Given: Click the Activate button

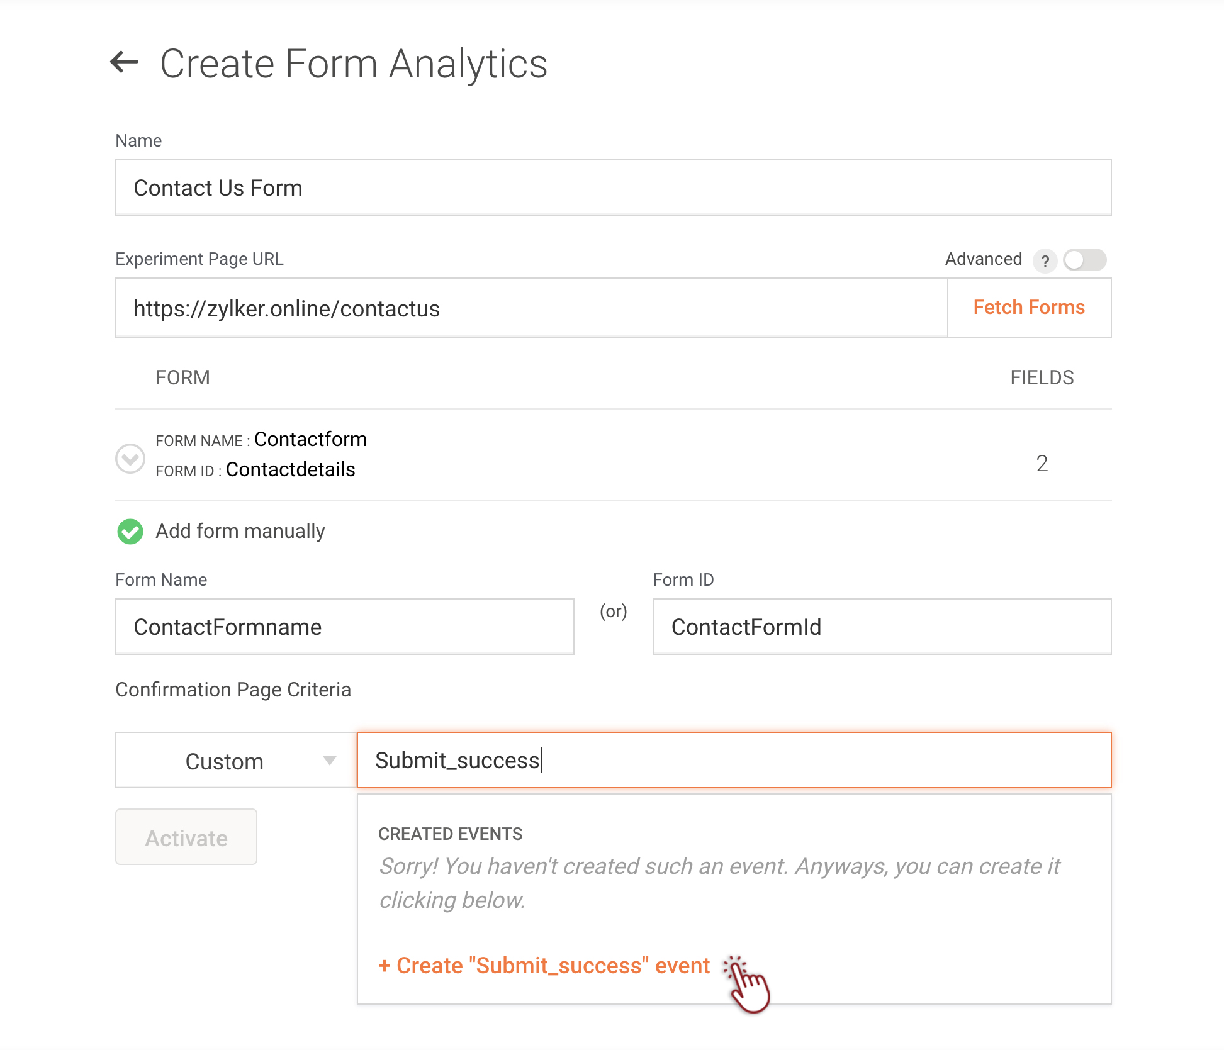Looking at the screenshot, I should coord(186,837).
